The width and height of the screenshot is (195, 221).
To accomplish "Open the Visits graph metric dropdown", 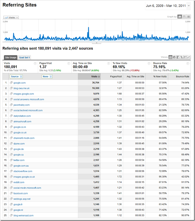I will pos(11,17).
